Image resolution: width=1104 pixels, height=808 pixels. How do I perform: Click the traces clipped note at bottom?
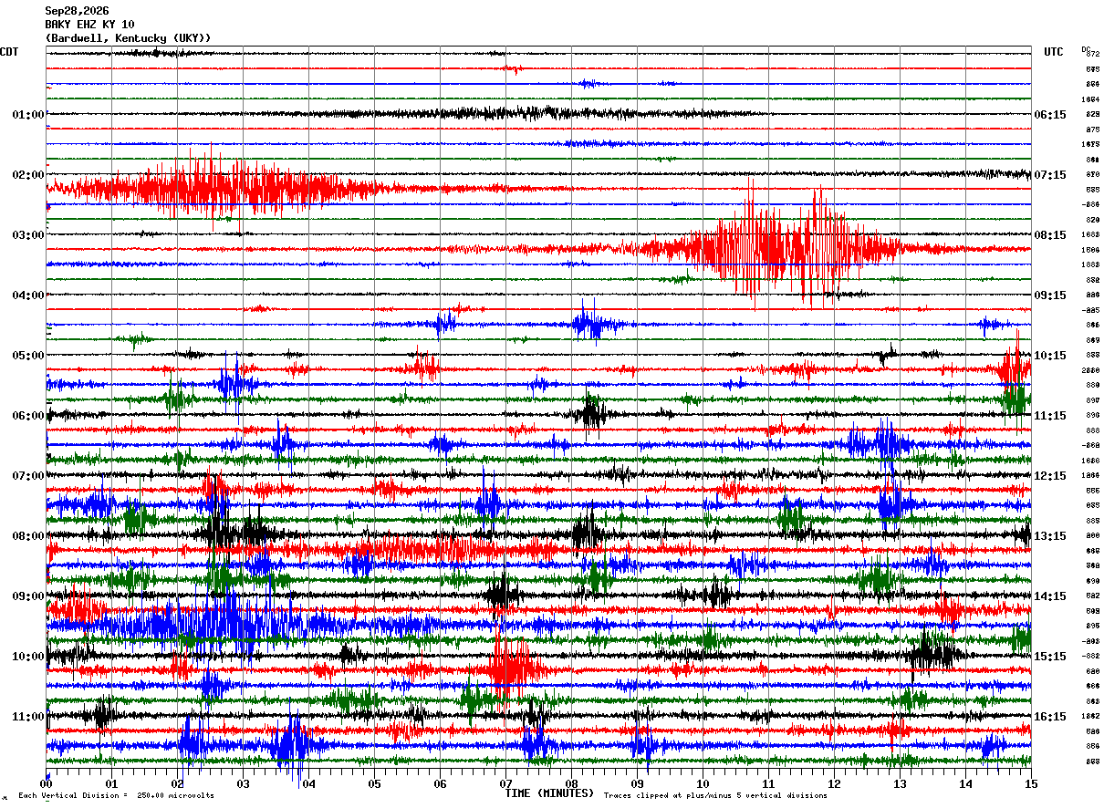click(715, 795)
